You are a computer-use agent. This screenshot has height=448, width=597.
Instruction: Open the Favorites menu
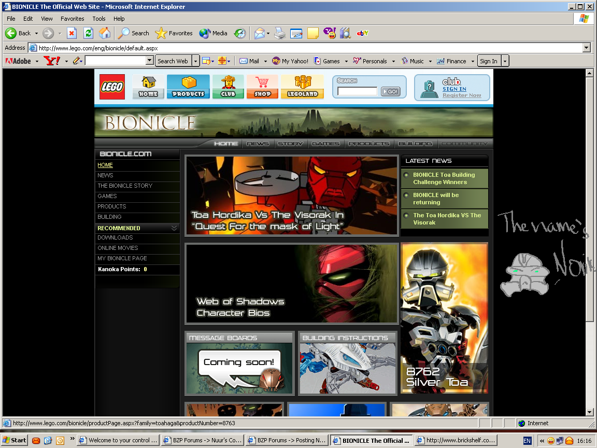tap(73, 19)
